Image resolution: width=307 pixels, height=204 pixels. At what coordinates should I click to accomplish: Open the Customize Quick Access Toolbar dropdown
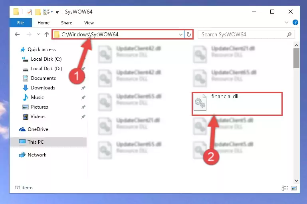[x=57, y=12]
